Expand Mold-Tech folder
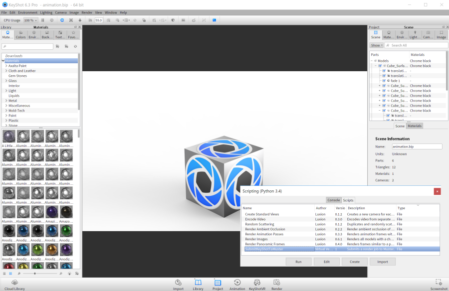The width and height of the screenshot is (449, 291). (6, 111)
